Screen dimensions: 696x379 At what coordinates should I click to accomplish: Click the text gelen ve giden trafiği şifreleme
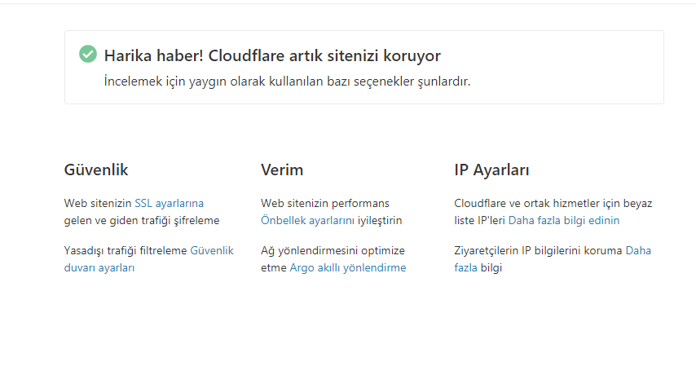coord(142,221)
